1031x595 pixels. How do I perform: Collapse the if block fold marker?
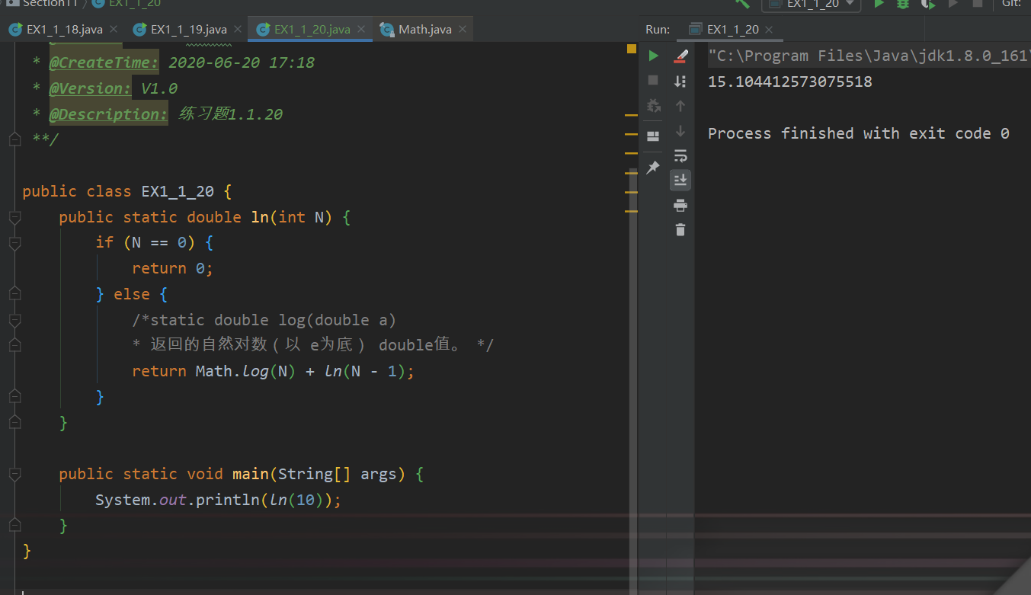click(x=14, y=243)
